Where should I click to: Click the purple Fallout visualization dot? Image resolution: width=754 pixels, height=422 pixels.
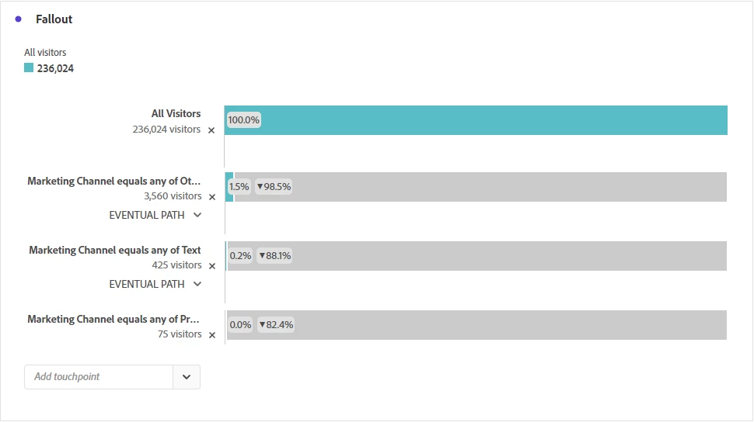tap(19, 19)
